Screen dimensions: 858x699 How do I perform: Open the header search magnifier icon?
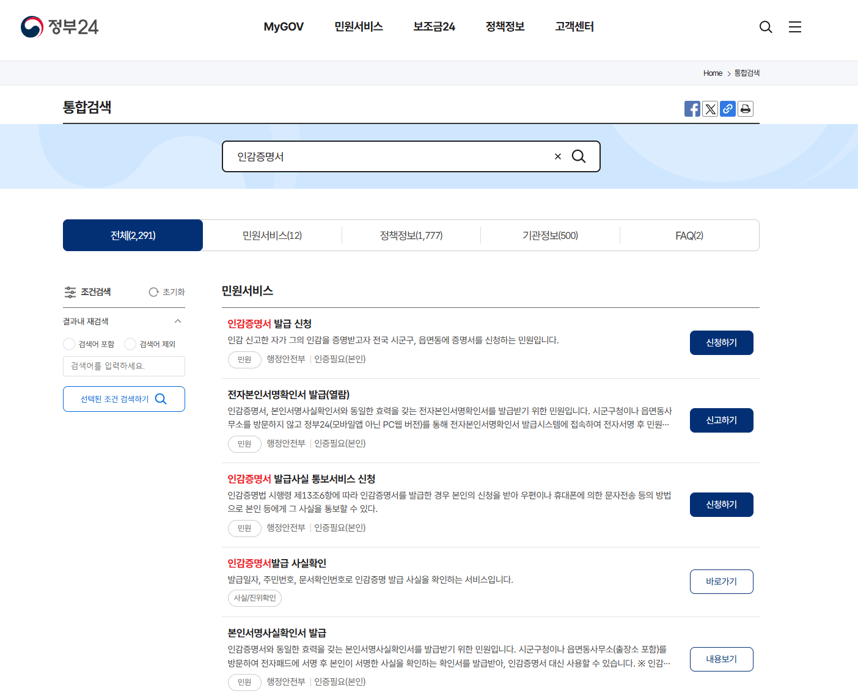coord(766,27)
